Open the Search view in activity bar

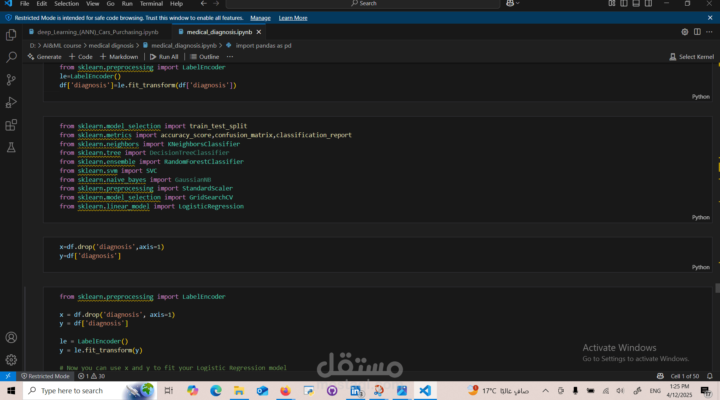[11, 57]
